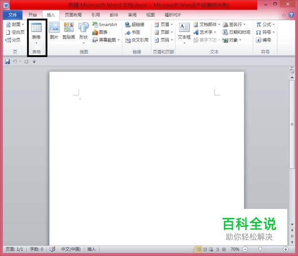Click the page count 页面: 1/1
The image size is (298, 256).
tap(14, 249)
